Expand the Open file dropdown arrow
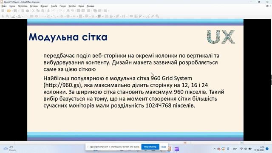Viewport: 272px width, 153px height. point(12,11)
